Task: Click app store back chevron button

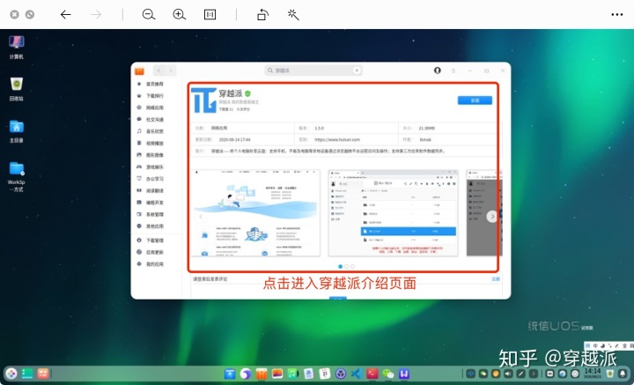Action: click(x=158, y=70)
